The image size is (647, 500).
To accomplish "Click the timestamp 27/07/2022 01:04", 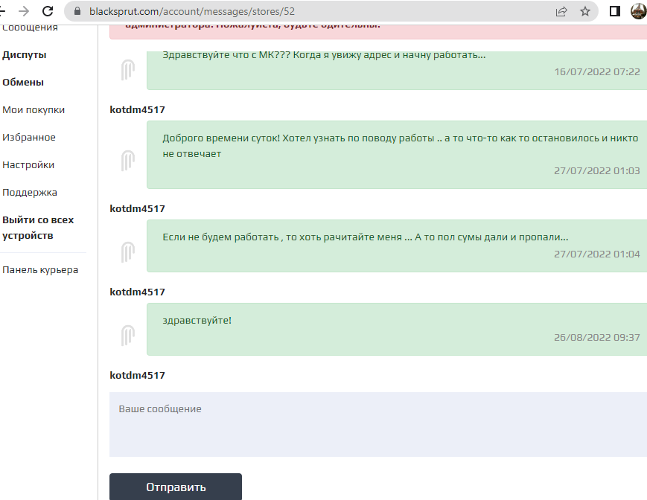I will (x=597, y=254).
